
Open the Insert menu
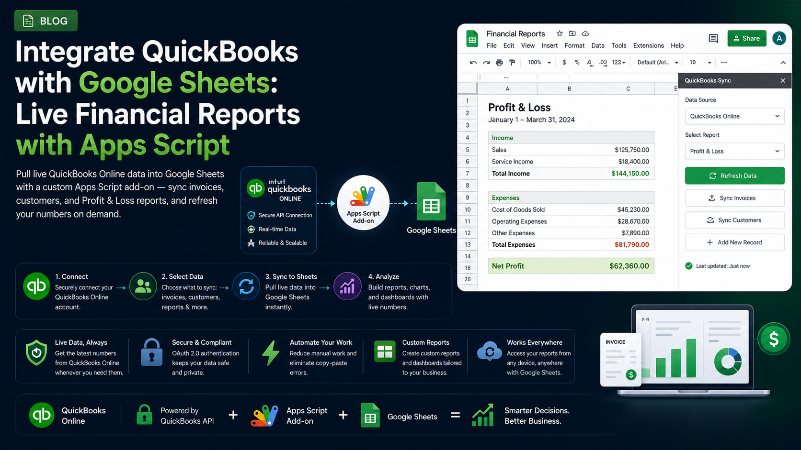pos(549,45)
